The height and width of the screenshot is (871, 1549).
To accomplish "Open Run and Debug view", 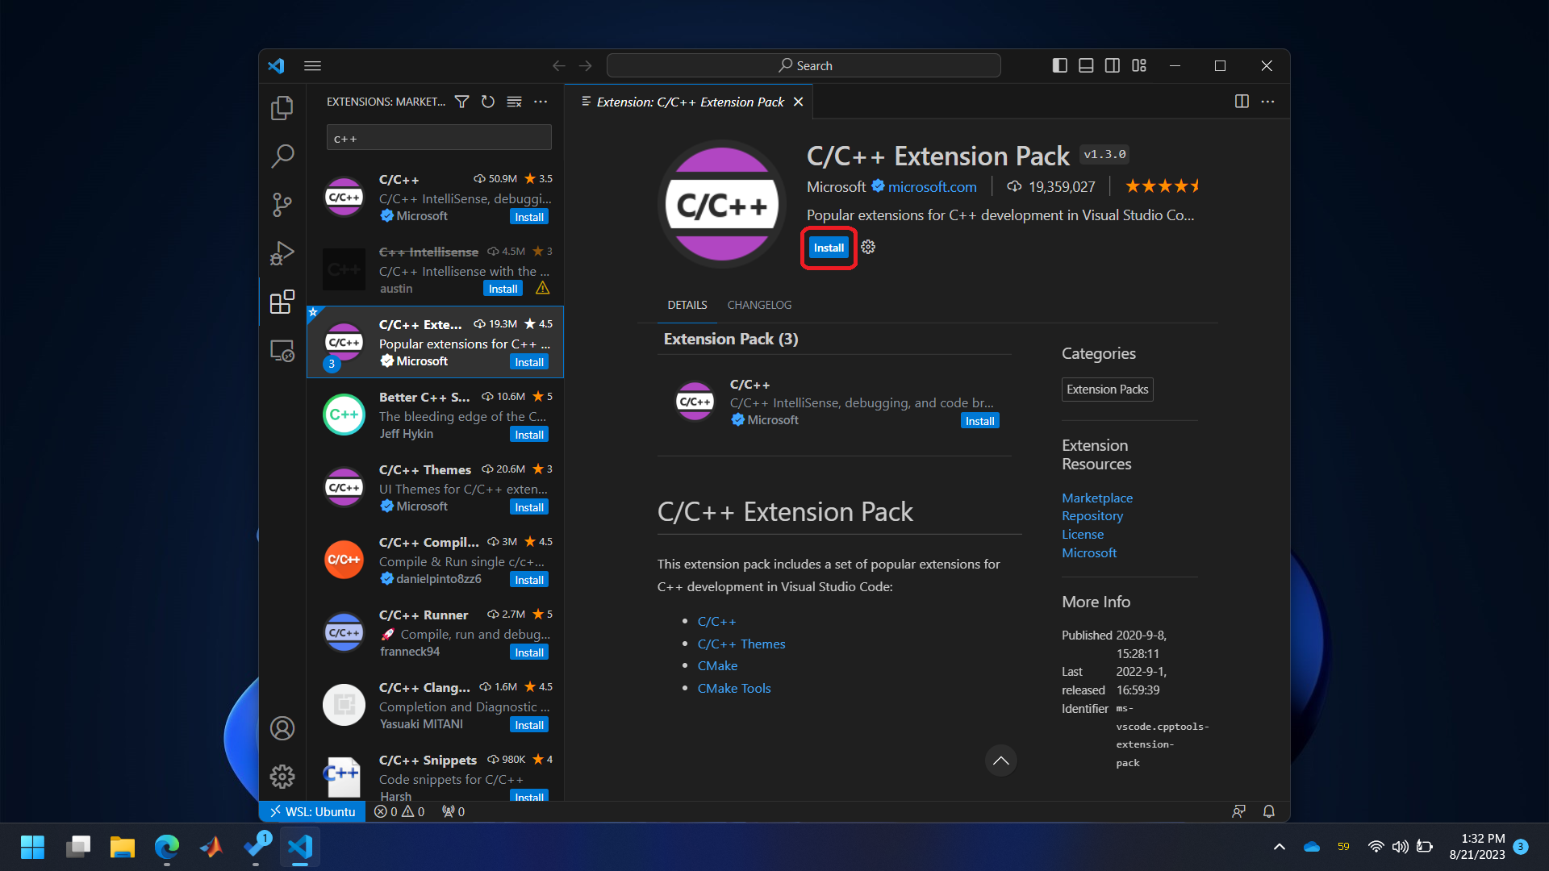I will click(x=282, y=253).
